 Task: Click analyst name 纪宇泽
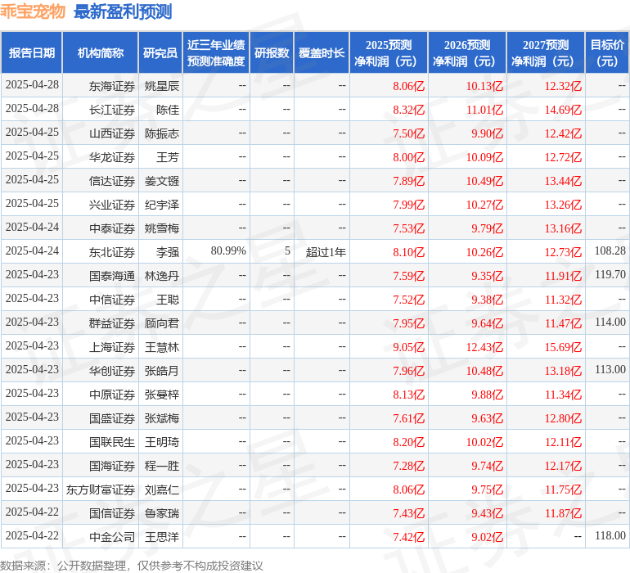(162, 205)
